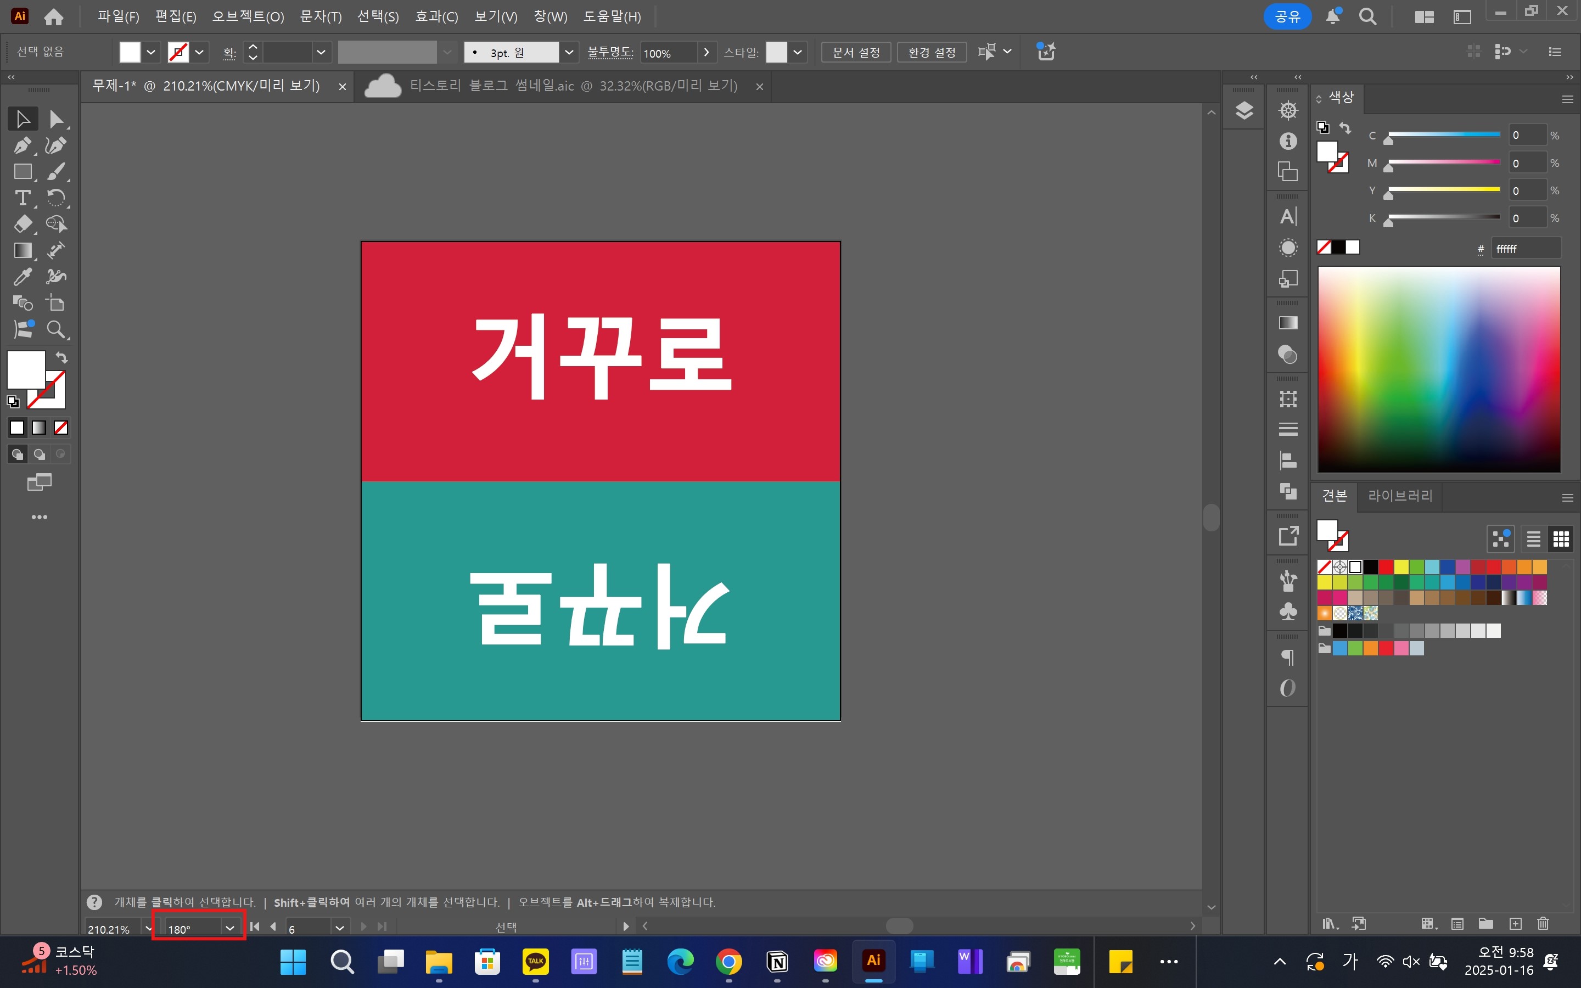1581x988 pixels.
Task: Open the 180° rotation dropdown
Action: tap(229, 927)
